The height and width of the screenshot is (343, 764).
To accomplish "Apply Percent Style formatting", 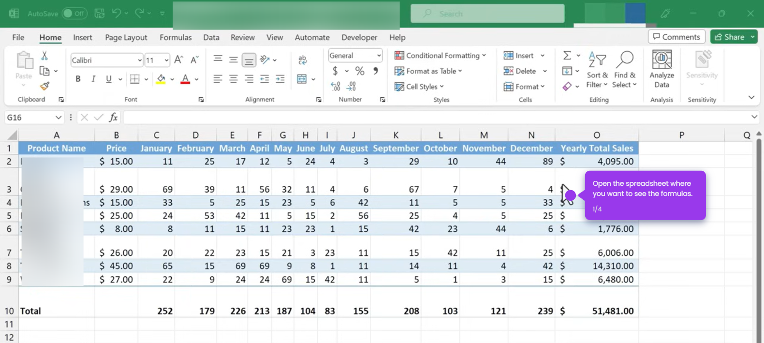I will tap(360, 71).
